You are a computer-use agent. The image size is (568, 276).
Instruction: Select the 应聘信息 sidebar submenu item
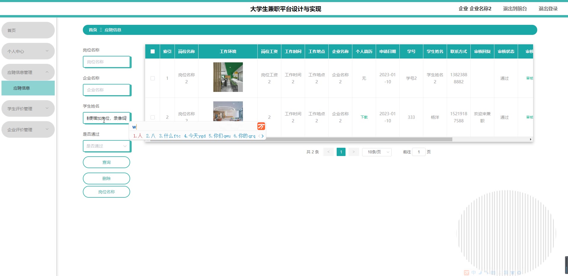tap(28, 88)
